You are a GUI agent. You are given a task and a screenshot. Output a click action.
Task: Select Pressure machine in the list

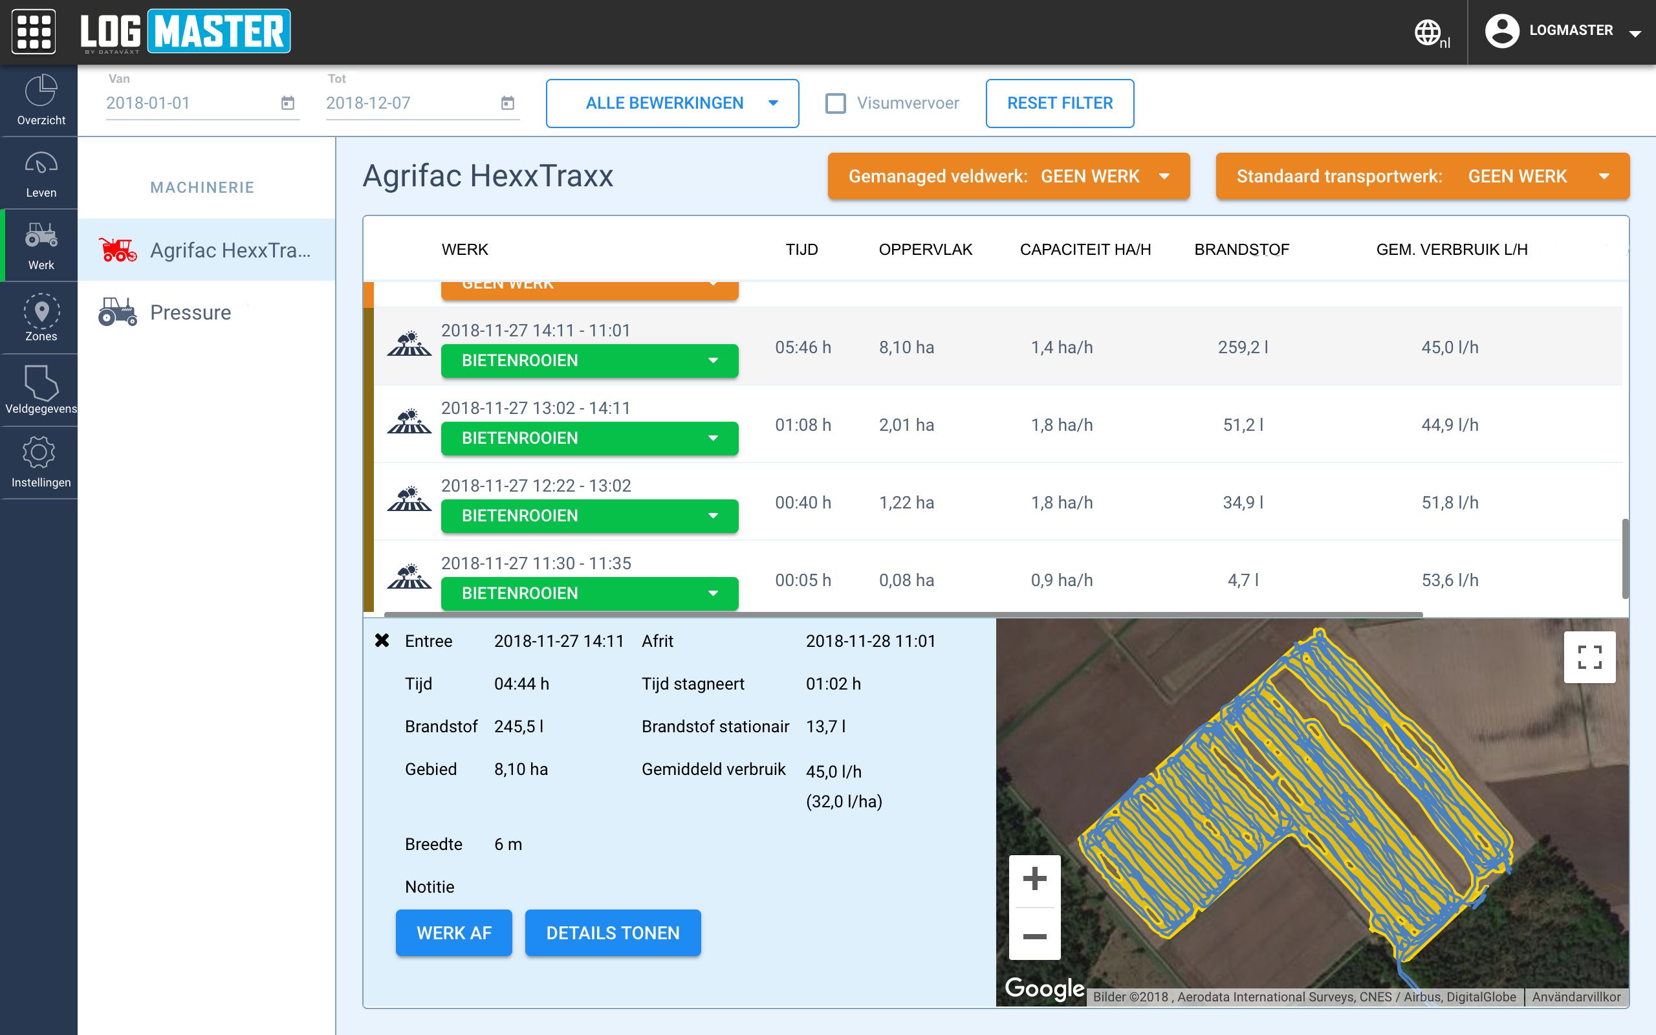click(190, 312)
